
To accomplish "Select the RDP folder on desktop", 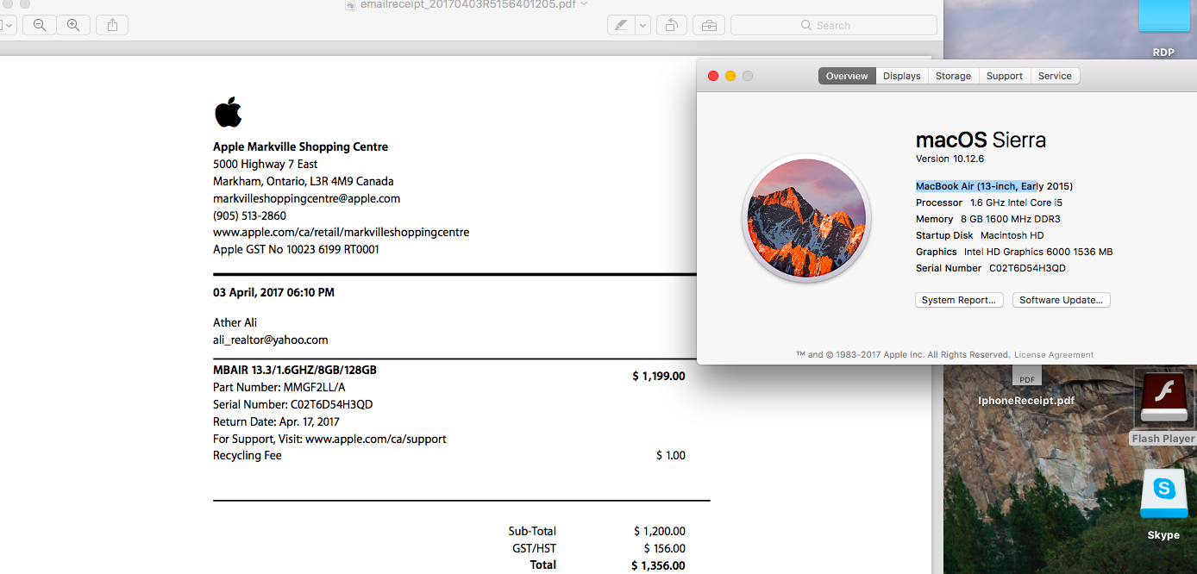I will click(1163, 29).
